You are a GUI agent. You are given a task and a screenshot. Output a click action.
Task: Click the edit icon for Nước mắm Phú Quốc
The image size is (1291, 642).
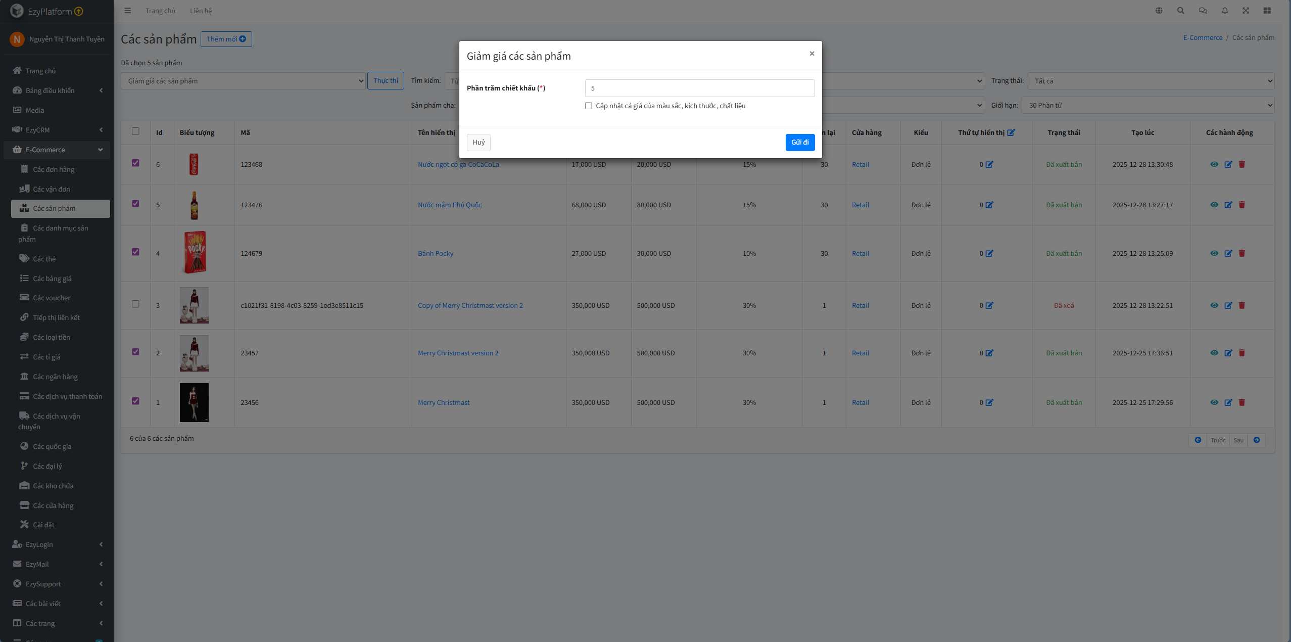pos(1228,205)
